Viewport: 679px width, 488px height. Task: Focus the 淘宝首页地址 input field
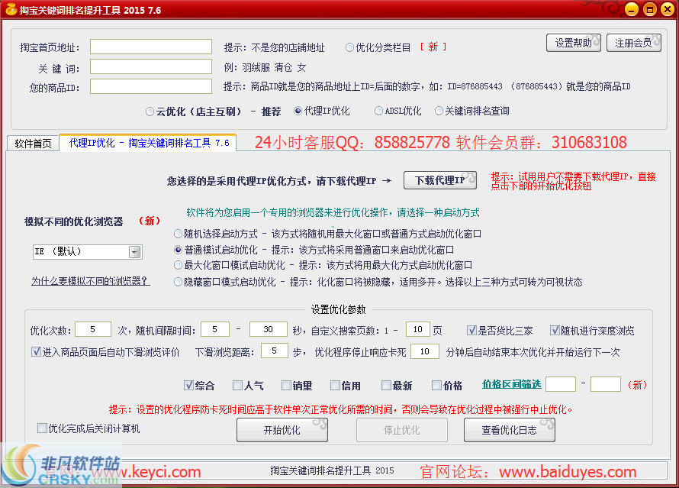click(x=151, y=47)
